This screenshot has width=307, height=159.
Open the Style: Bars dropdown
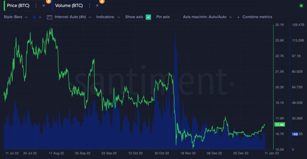[x=15, y=17]
